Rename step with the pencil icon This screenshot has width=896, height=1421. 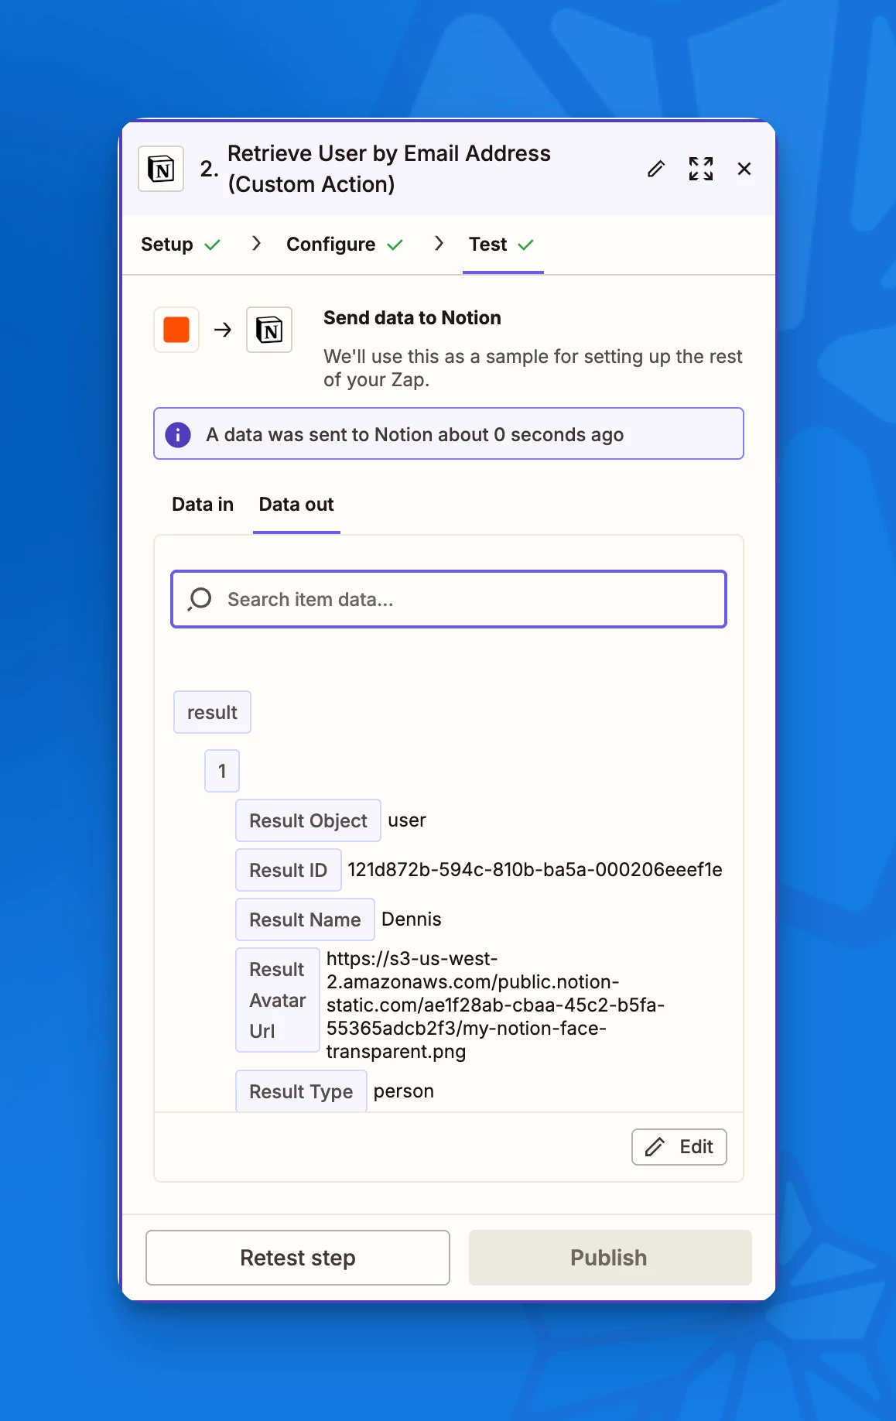(x=656, y=169)
